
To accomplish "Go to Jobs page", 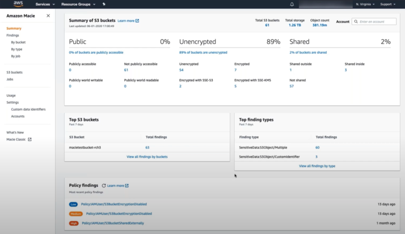I will coord(10,79).
